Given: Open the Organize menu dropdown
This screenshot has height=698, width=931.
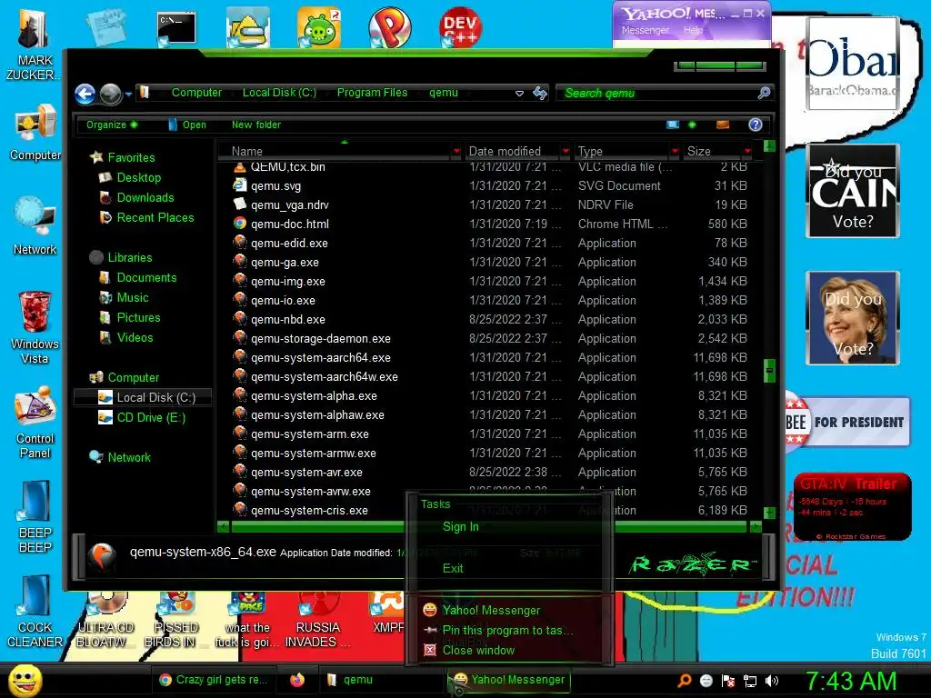Looking at the screenshot, I should click(112, 125).
